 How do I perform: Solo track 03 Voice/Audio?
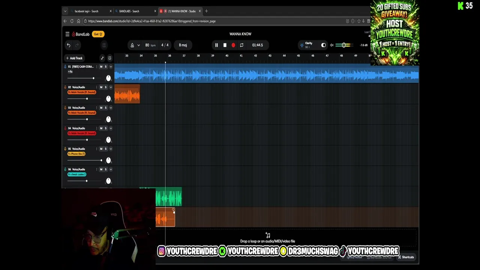pyautogui.click(x=105, y=108)
